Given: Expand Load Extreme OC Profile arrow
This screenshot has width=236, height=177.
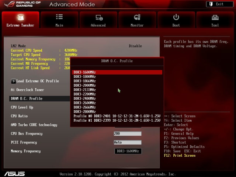Looking at the screenshot, I should click(x=13, y=81).
